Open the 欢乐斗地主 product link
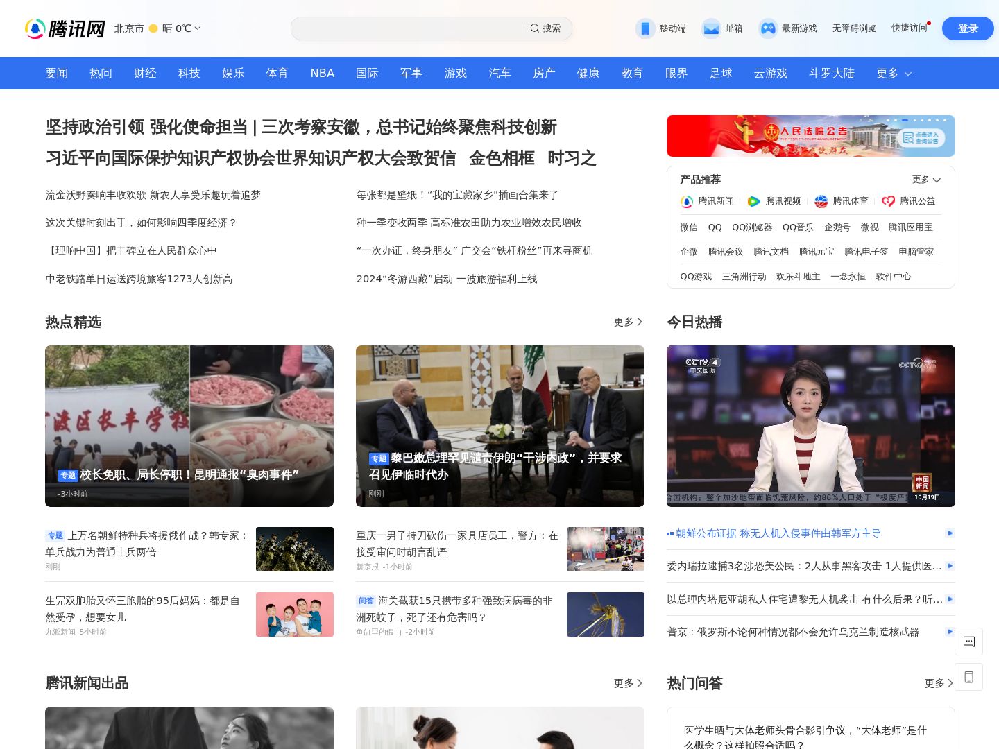This screenshot has width=999, height=749. [x=798, y=277]
